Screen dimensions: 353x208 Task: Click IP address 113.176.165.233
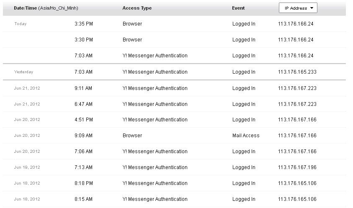point(297,72)
